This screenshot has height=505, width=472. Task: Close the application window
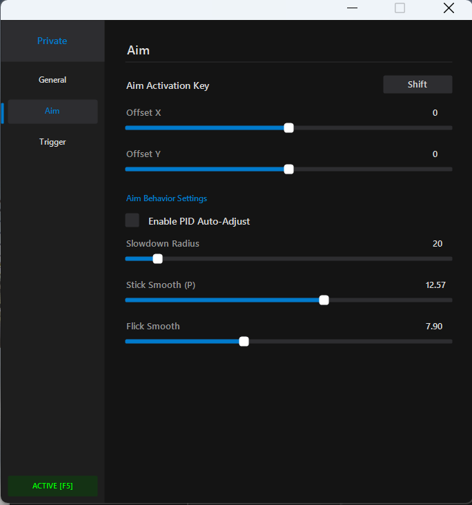point(449,8)
